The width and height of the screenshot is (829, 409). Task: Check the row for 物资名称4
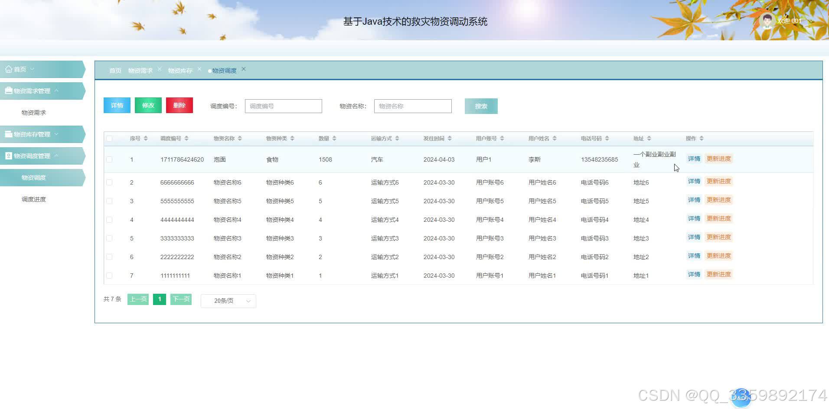click(109, 220)
